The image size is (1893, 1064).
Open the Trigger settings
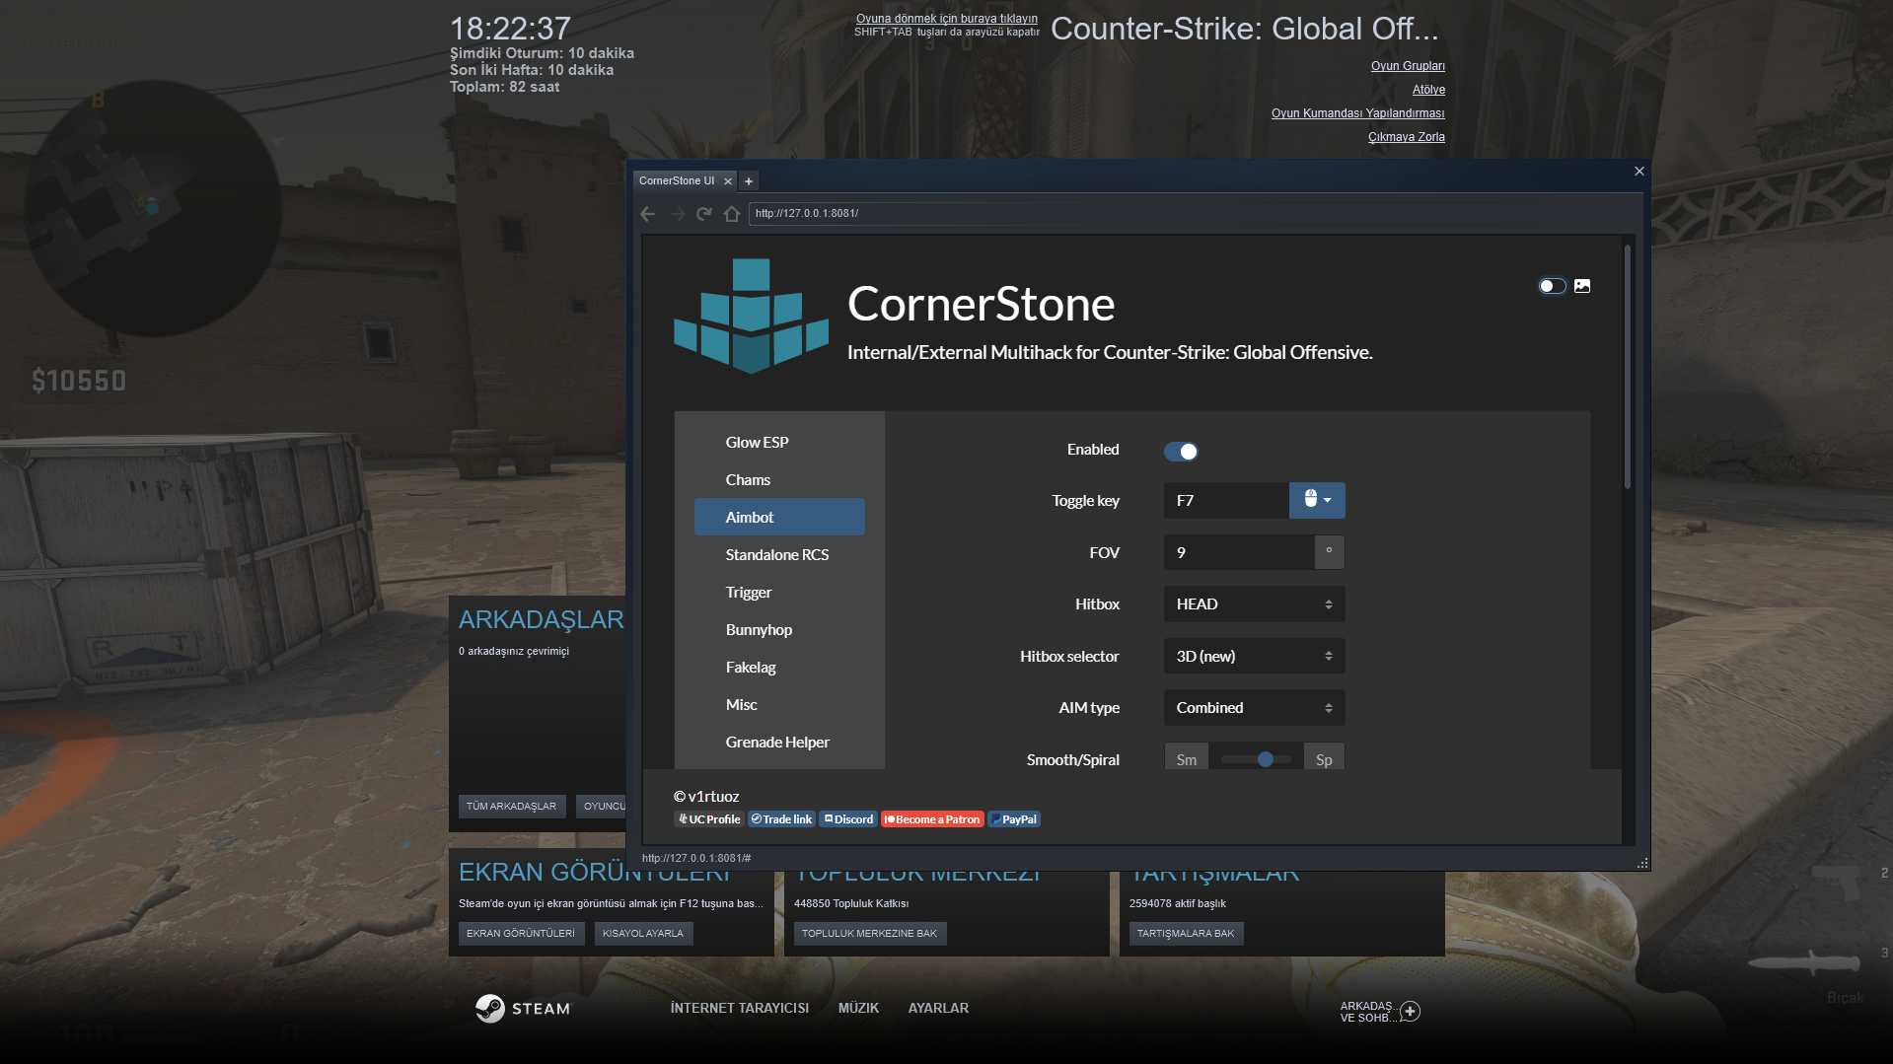[x=779, y=593]
